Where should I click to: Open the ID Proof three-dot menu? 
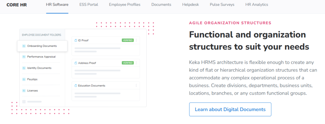pos(136,40)
